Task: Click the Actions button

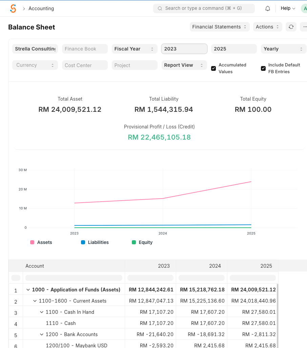Action: pyautogui.click(x=267, y=27)
